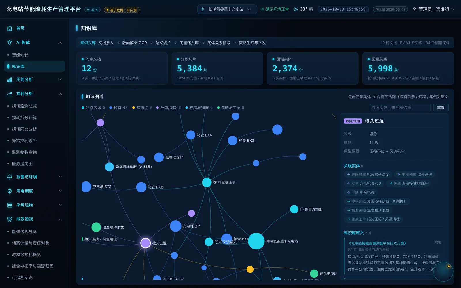This screenshot has height=288, width=461.
Task: Click the 损耗分析 trend line icon
Action: [x=10, y=94]
